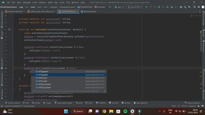
Task: Open the File menu
Action: point(9,2)
